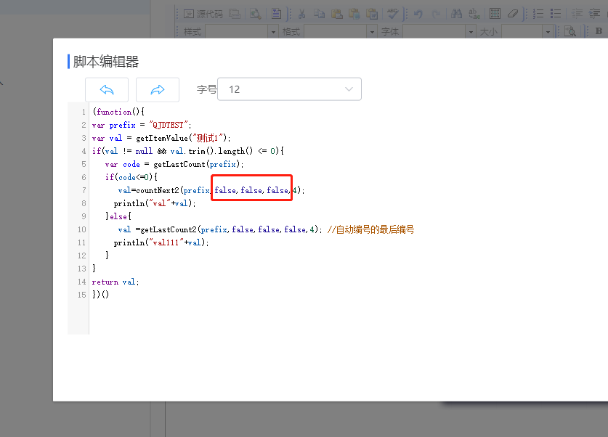Click the Templates icon in background toolbar
Screen dimensions: 608x437
click(276, 14)
